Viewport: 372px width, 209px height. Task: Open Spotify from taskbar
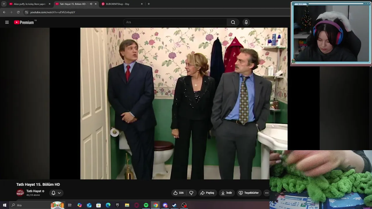[146, 205]
